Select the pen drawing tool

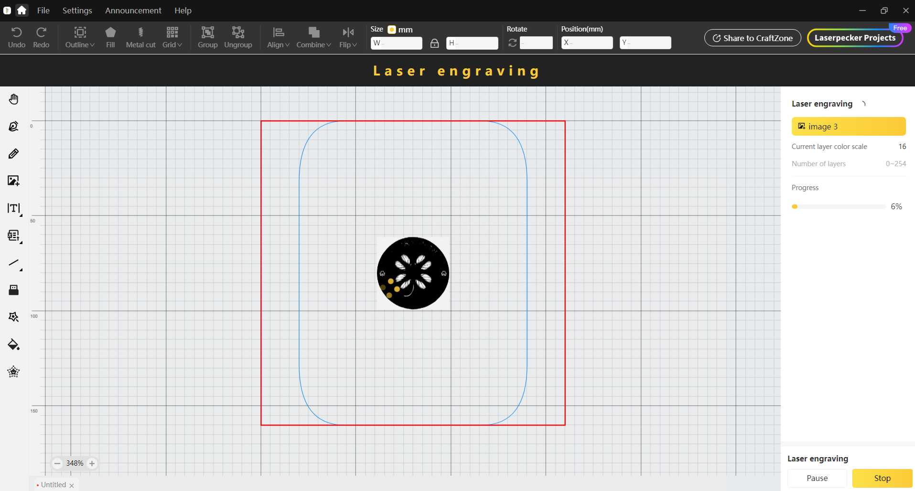13,127
